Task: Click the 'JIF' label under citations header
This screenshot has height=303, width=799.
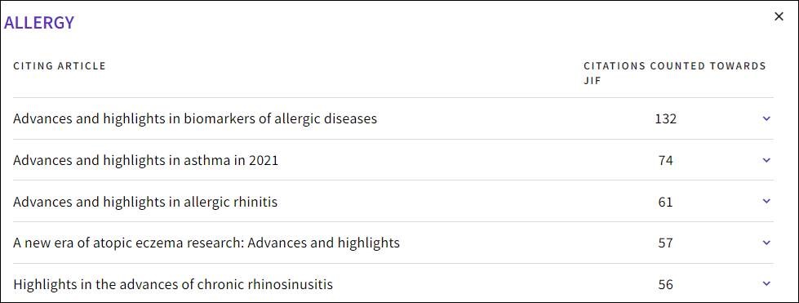Action: [593, 81]
